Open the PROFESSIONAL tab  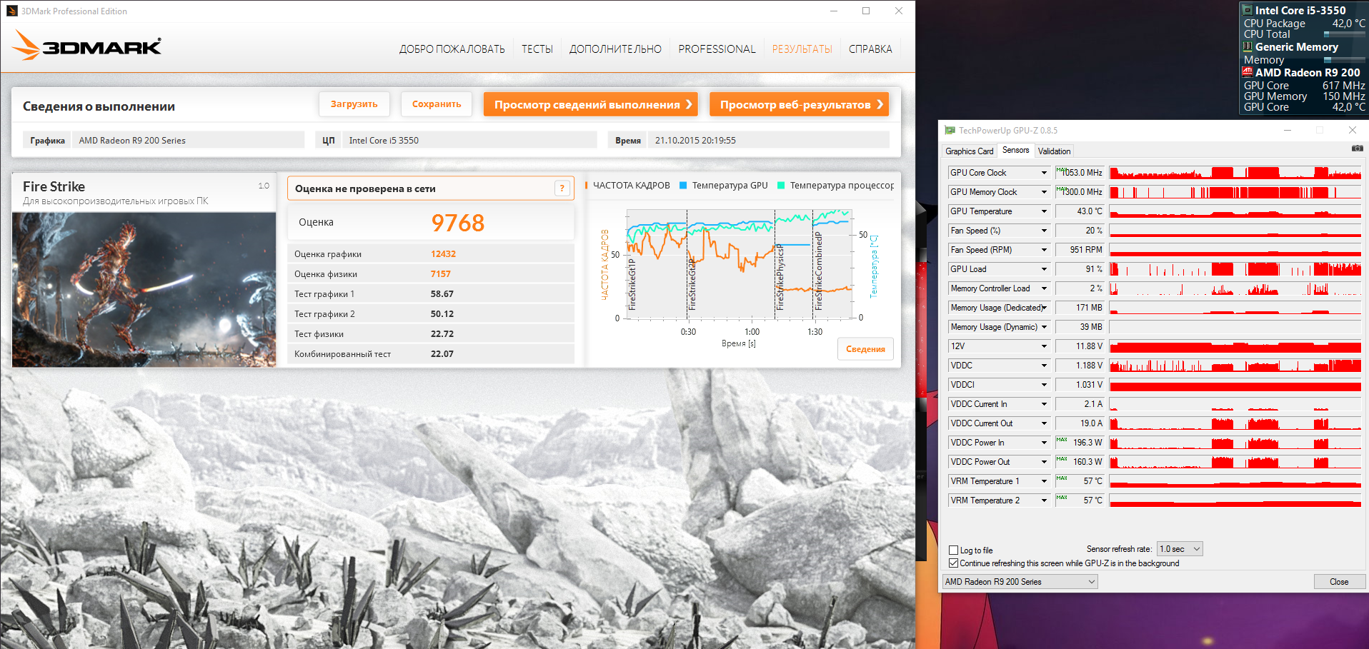click(717, 49)
